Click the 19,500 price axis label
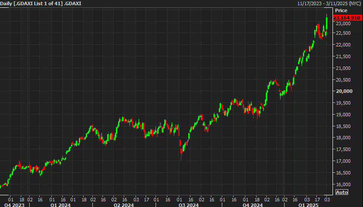The image size is (363, 207). point(343,103)
